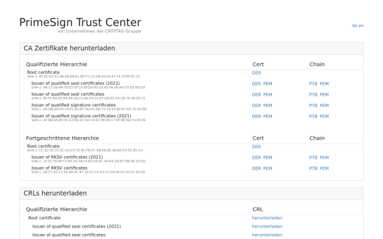This screenshot has width=383, height=239.
Task: Click herunterladen for Root certificate CRL
Action: click(267, 218)
